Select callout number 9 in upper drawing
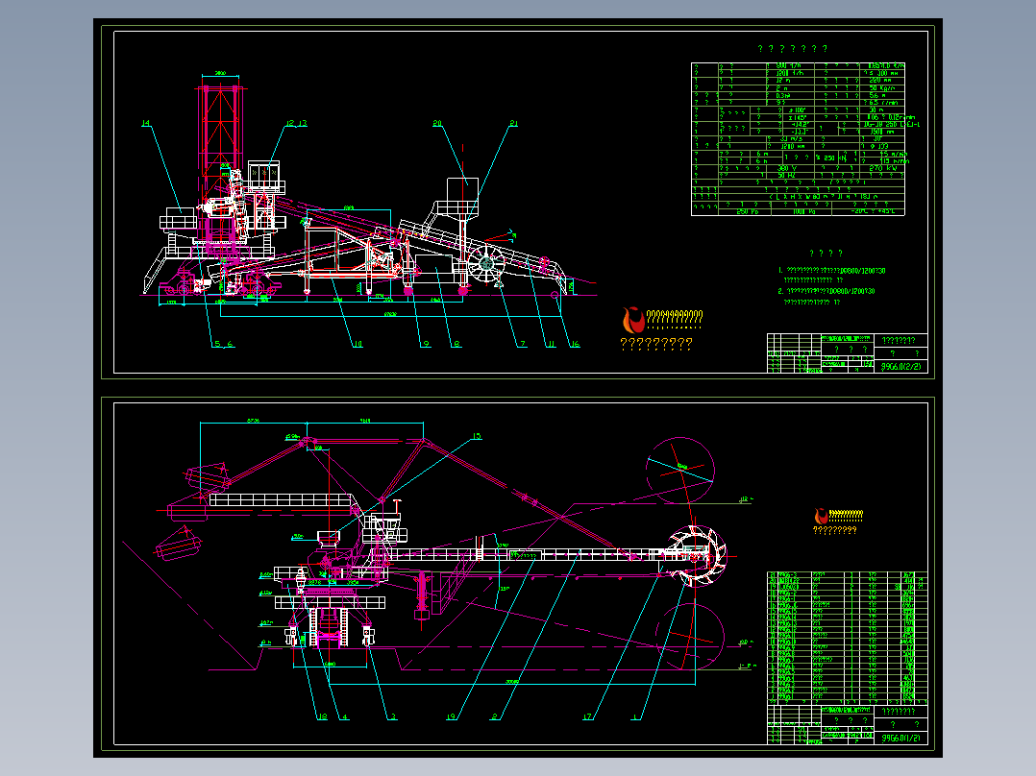 pos(426,344)
